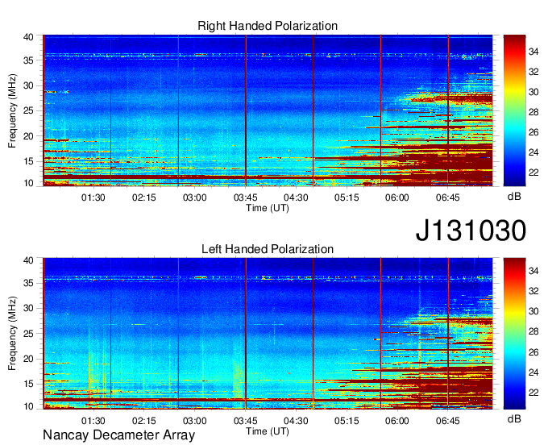Click 05:15 time tick on Left Handed plot
The width and height of the screenshot is (548, 445).
click(347, 421)
